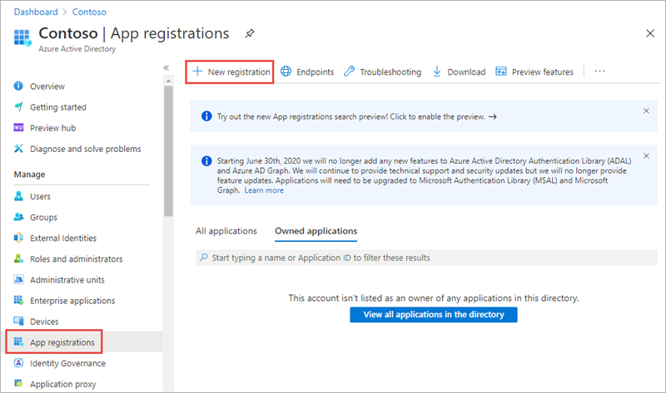Click the Preview hub icon
Viewport: 666px width, 393px height.
coord(18,128)
